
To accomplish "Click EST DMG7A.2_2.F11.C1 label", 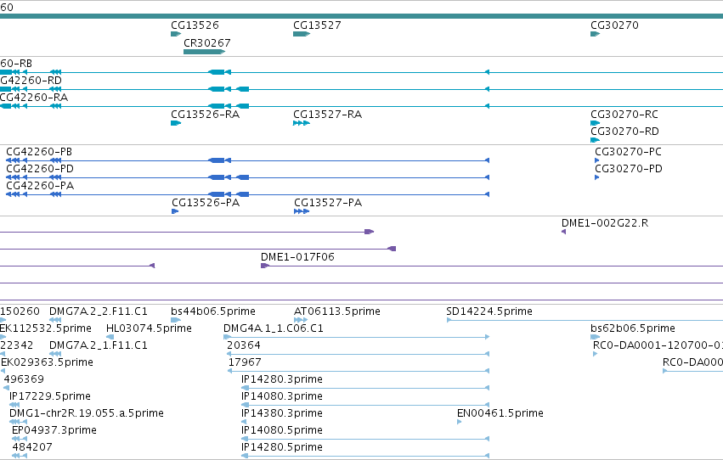I will 99,311.
